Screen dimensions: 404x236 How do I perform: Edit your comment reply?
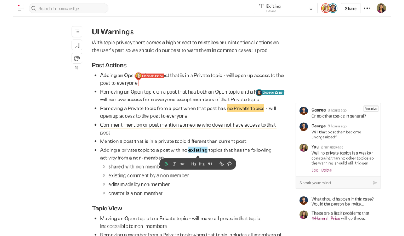point(314,170)
